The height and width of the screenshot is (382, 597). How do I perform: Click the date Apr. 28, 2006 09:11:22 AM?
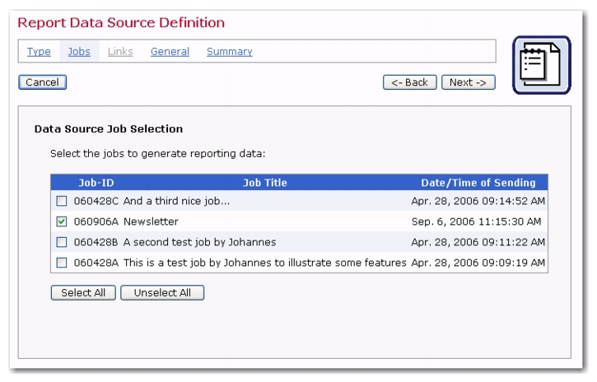478,242
